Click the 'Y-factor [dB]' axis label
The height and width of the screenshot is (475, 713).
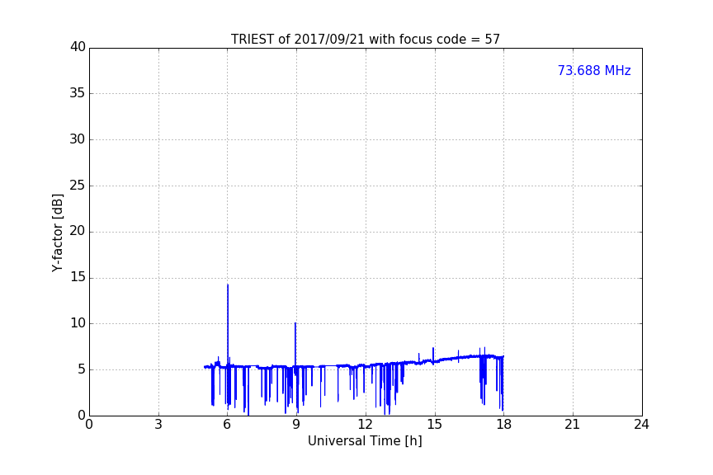[x=57, y=233]
